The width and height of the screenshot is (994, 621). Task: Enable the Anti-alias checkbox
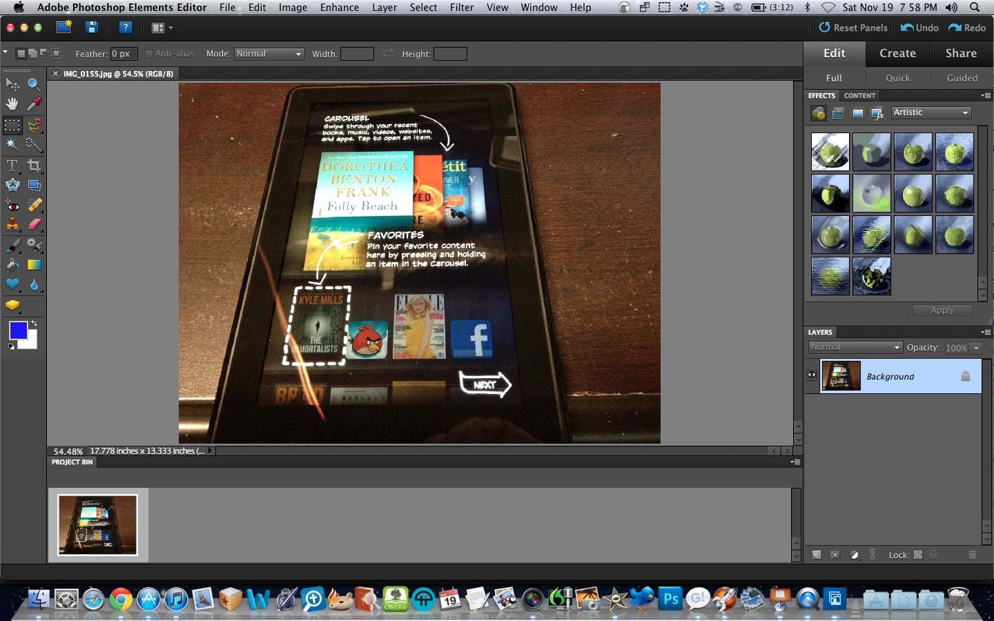(148, 54)
